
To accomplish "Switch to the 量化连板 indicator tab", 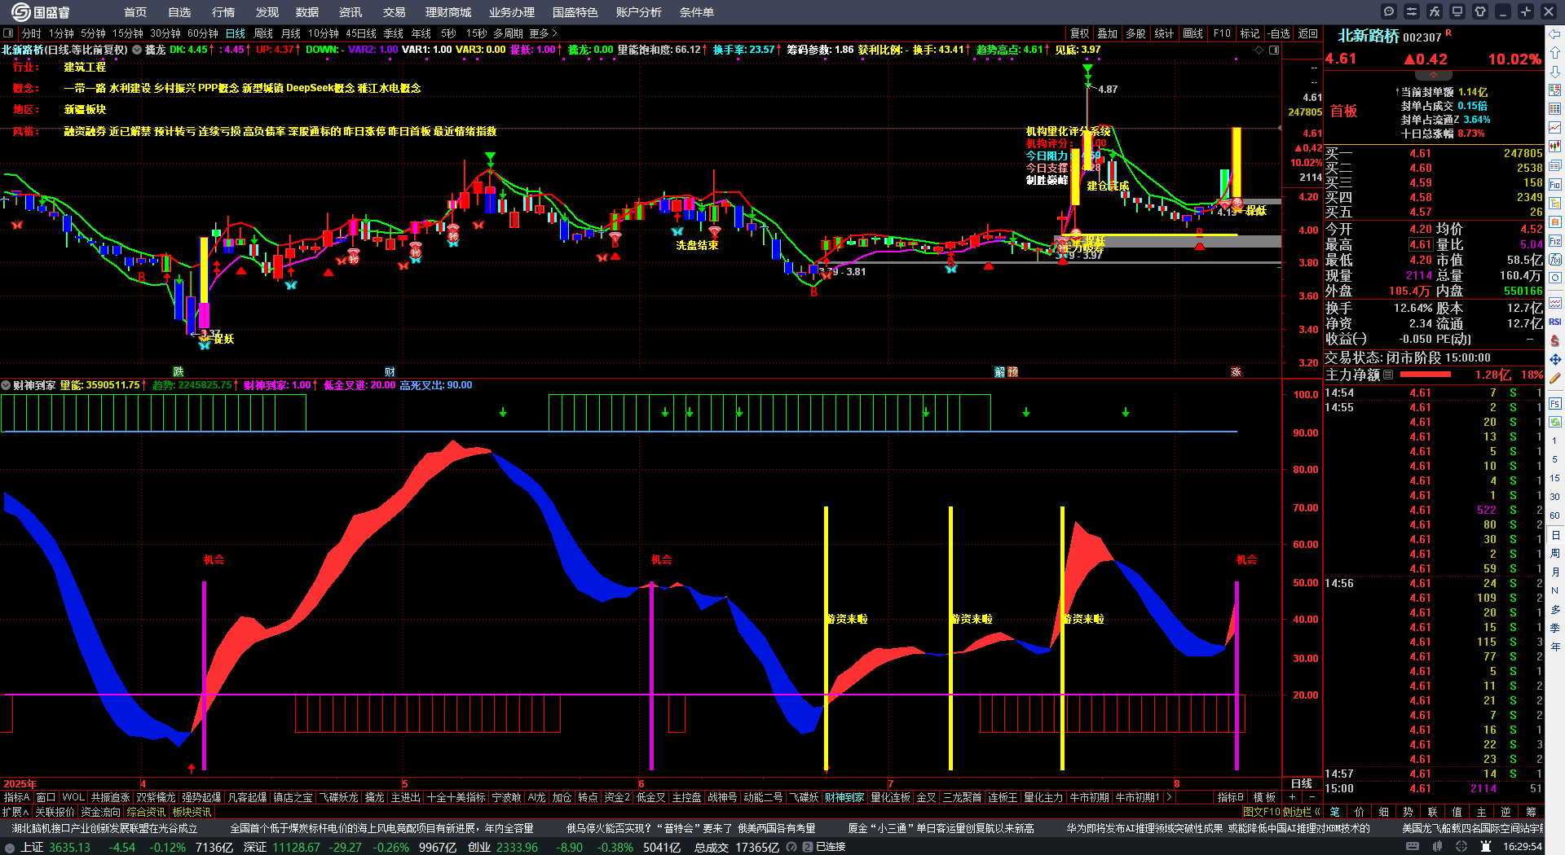I will [x=890, y=797].
